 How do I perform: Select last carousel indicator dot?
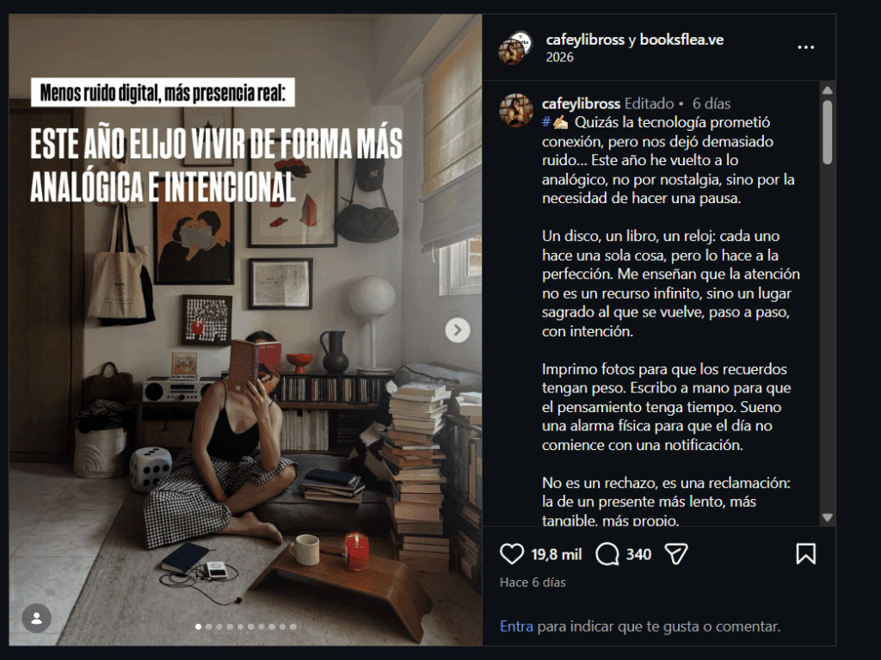pyautogui.click(x=293, y=626)
